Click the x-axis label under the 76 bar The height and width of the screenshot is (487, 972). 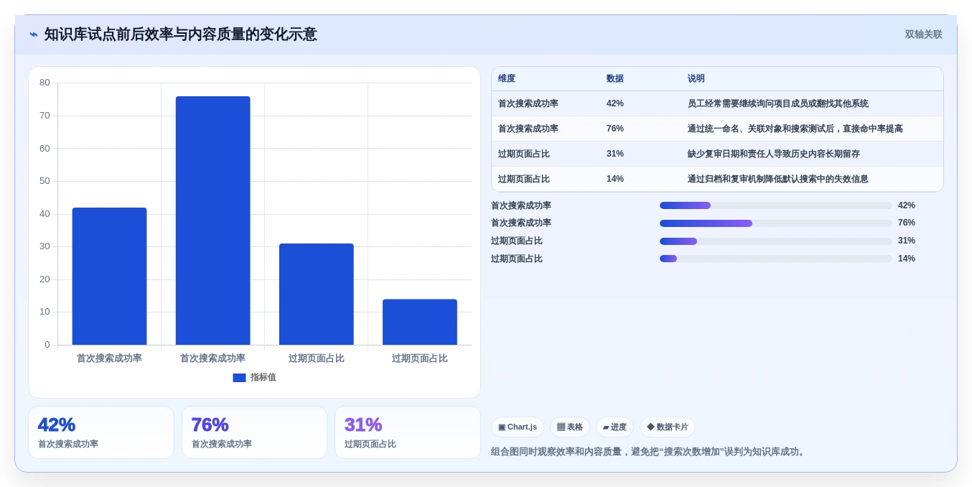(x=212, y=358)
